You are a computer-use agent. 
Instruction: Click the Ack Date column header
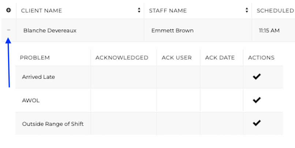pos(220,58)
